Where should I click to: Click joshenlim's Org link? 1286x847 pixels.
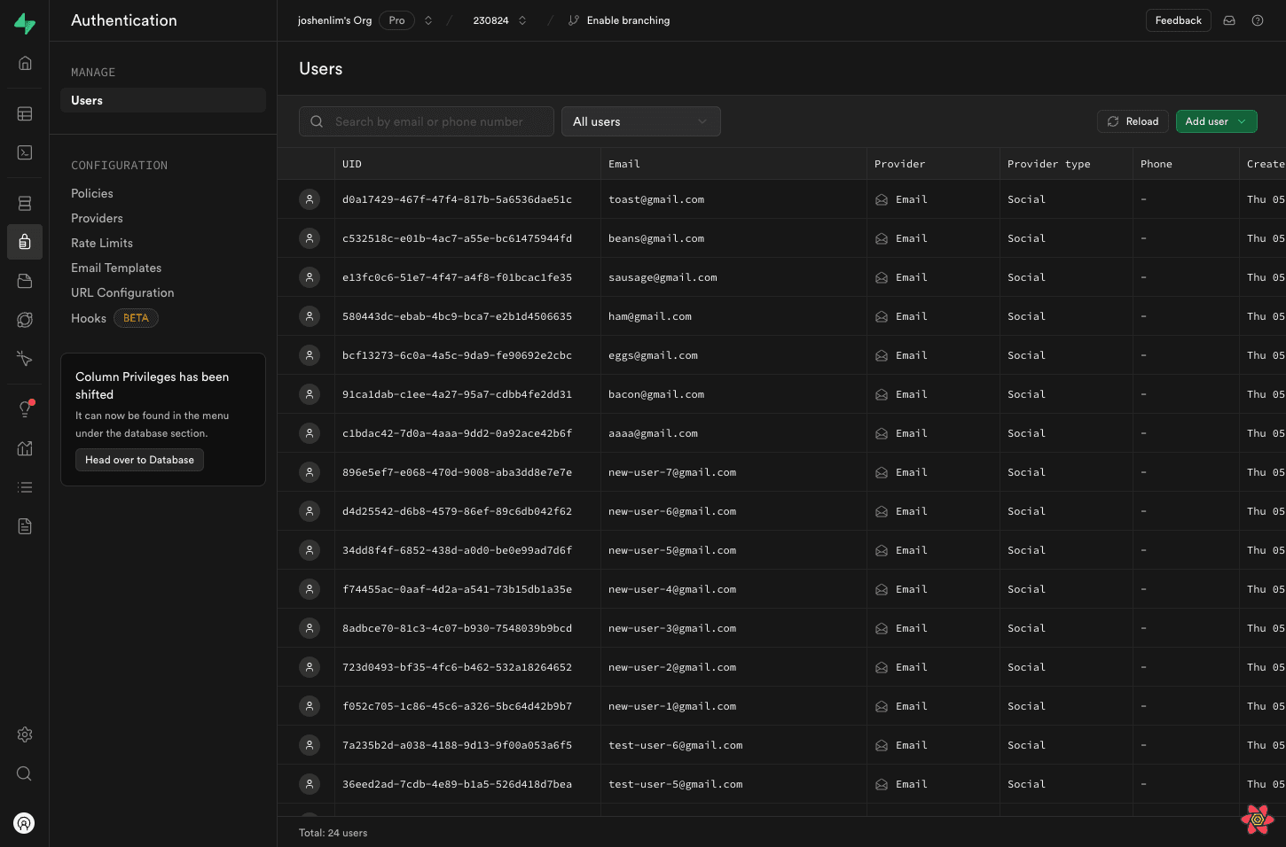tap(334, 20)
